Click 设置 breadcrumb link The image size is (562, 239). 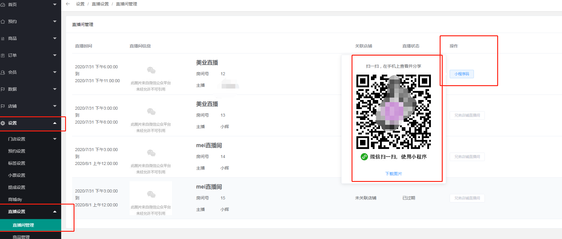(x=80, y=4)
